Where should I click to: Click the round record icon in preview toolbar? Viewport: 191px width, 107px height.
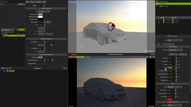150,57
